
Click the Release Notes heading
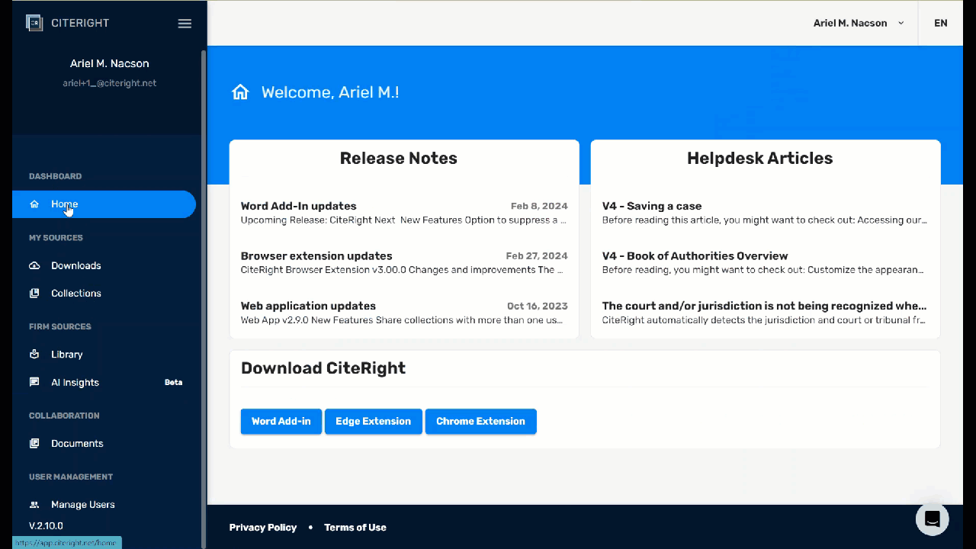click(x=399, y=159)
